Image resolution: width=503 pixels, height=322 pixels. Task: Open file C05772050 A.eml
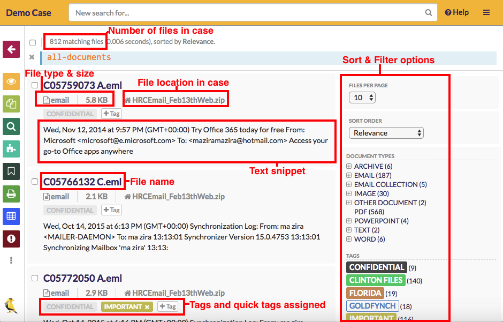(82, 279)
